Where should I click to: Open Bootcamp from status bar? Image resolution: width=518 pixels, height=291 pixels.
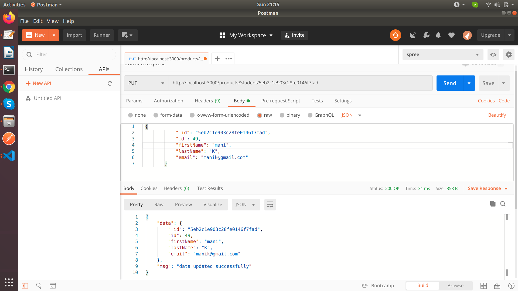378,286
